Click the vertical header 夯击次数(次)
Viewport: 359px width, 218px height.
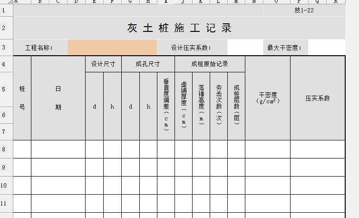(219, 106)
